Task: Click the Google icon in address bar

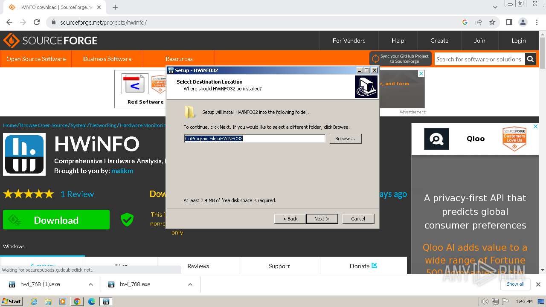Action: (465, 22)
